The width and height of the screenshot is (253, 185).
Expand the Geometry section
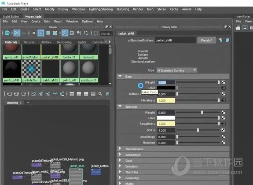120,178
